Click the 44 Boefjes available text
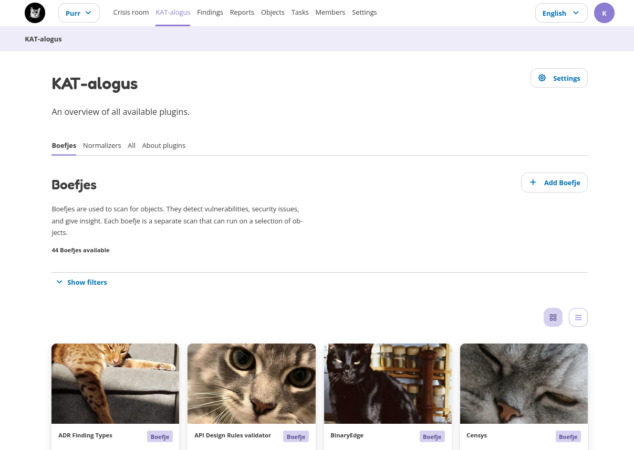This screenshot has height=450, width=634. pos(80,250)
